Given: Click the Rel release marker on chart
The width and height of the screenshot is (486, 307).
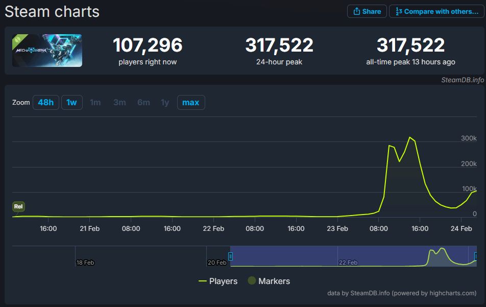Looking at the screenshot, I should tap(18, 206).
